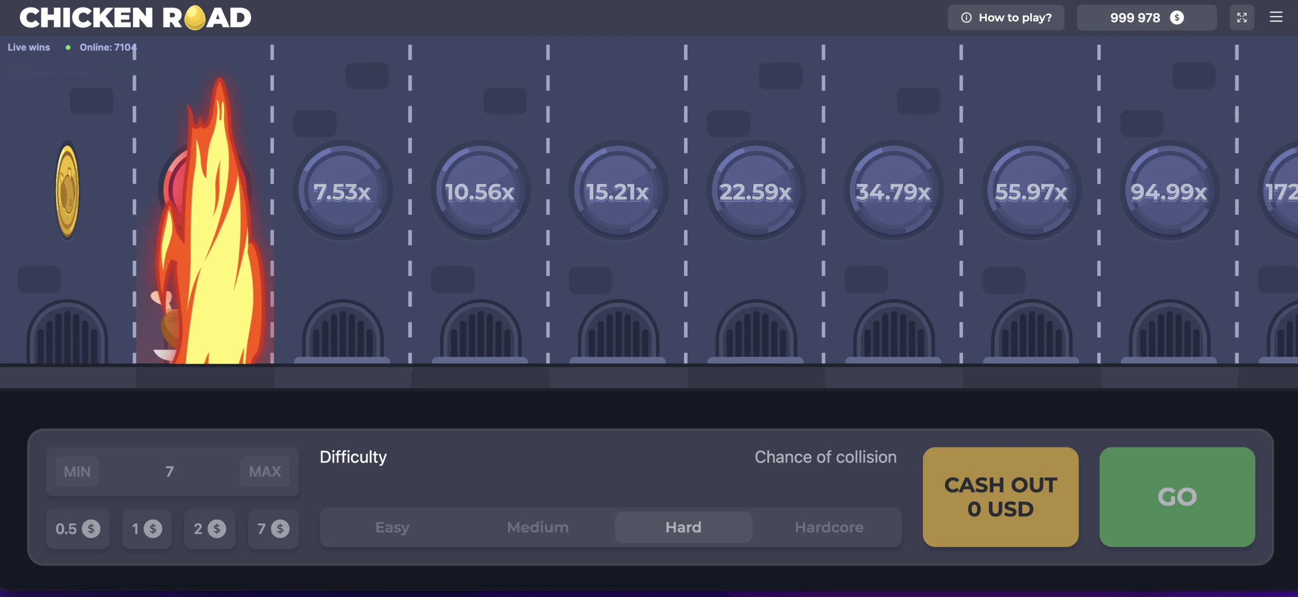Click the Chicken Road logo
The image size is (1298, 597).
pyautogui.click(x=135, y=18)
